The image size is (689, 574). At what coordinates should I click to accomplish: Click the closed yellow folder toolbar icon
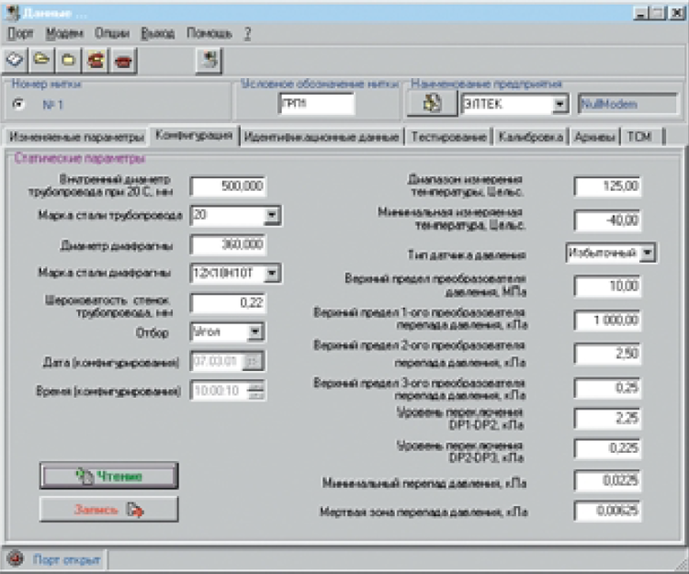coord(68,61)
